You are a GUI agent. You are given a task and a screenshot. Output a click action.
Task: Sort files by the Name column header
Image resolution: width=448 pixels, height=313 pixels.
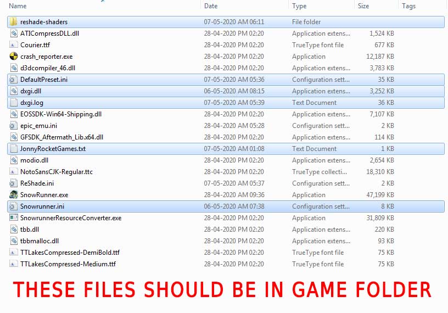click(x=18, y=6)
